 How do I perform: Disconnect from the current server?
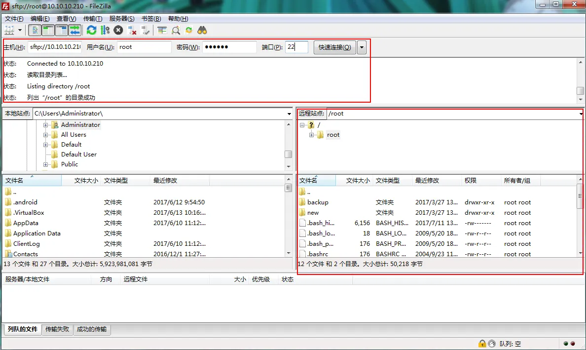(x=132, y=30)
